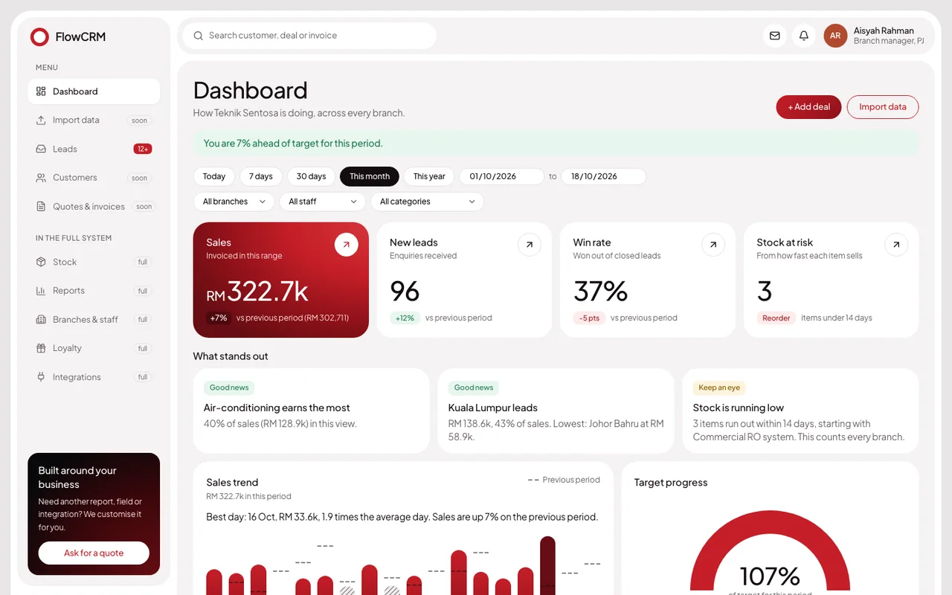This screenshot has height=595, width=952.
Task: Click the Quotes & invoices document icon
Action: (x=41, y=206)
